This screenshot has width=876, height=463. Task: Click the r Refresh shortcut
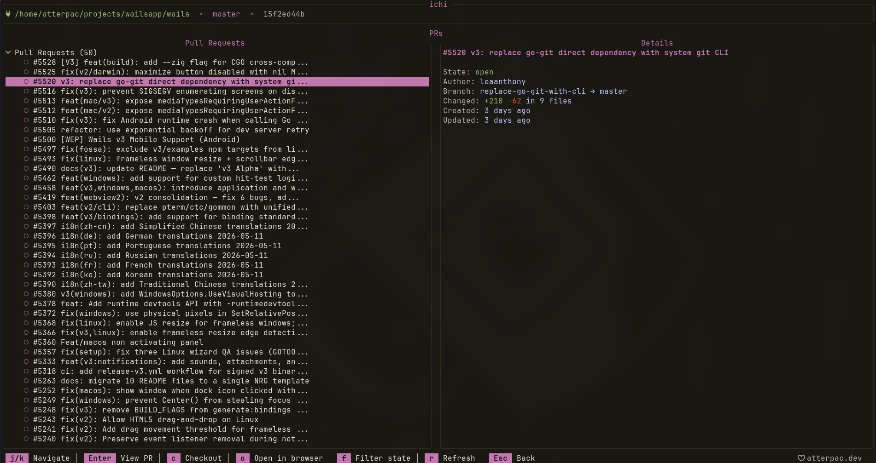pyautogui.click(x=450, y=458)
